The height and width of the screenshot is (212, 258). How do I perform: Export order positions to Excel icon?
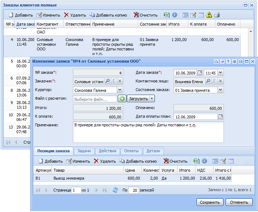click(196, 161)
